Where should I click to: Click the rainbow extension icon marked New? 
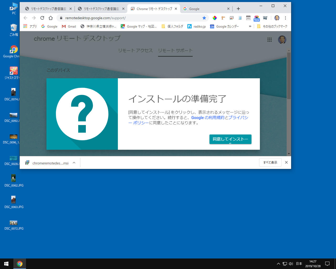click(x=257, y=18)
